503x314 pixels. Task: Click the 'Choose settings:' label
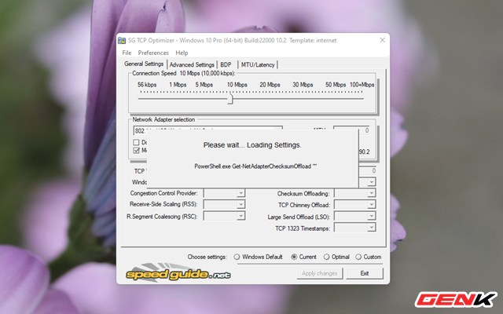pyautogui.click(x=207, y=257)
